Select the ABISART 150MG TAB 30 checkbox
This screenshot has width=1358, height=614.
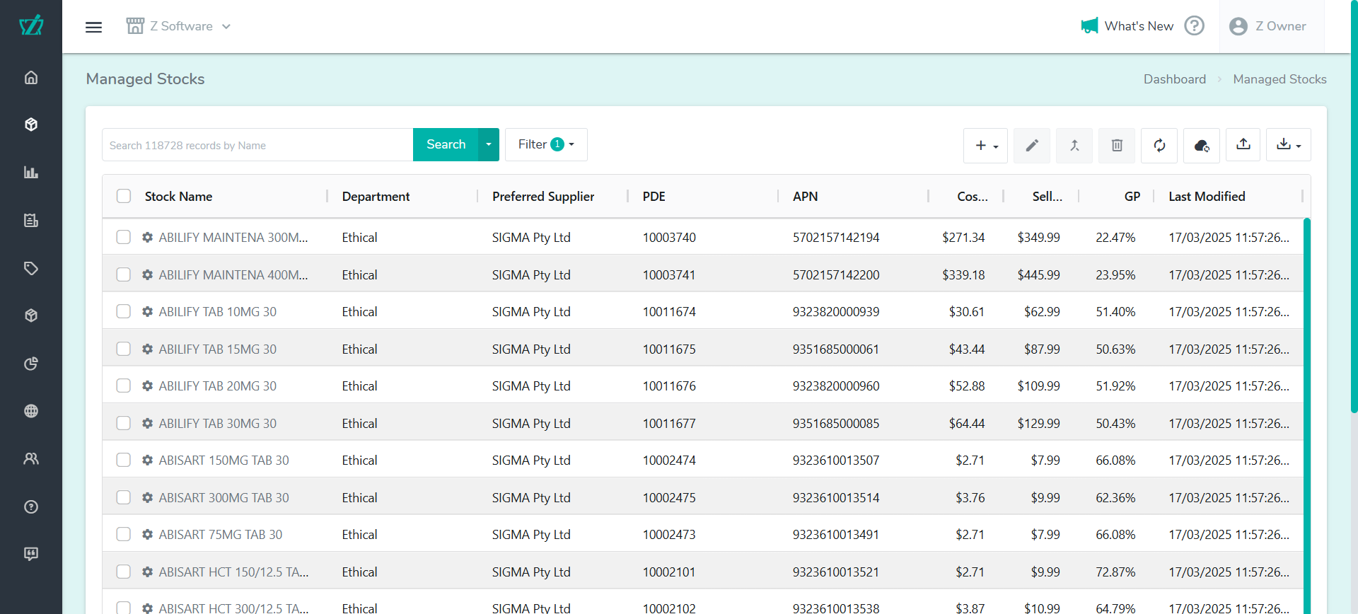124,460
